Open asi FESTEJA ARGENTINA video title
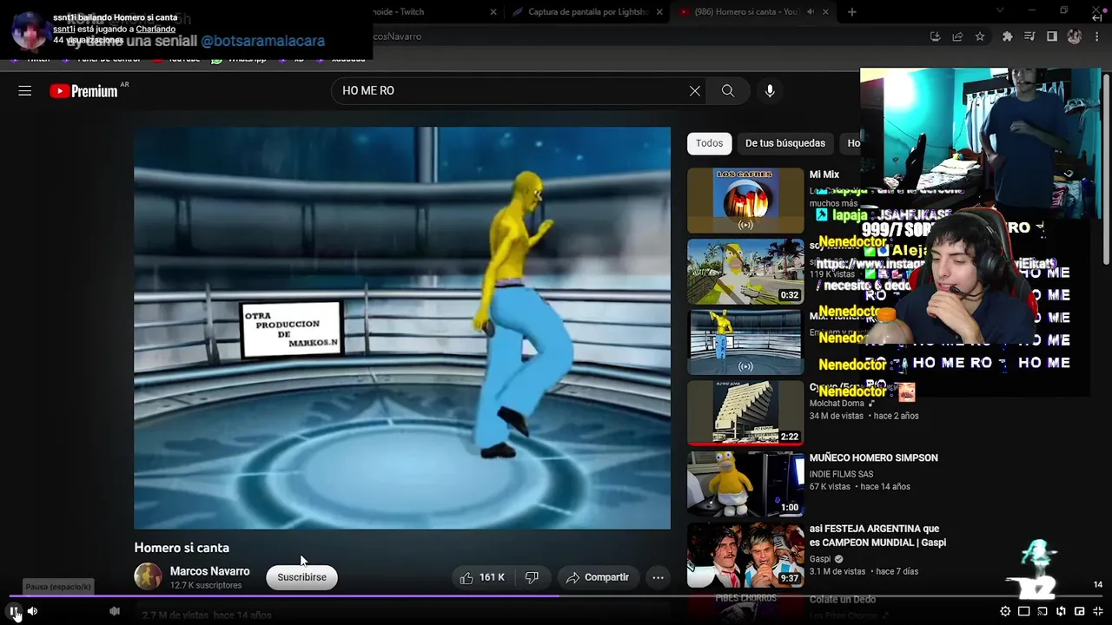This screenshot has width=1112, height=625. [x=877, y=536]
